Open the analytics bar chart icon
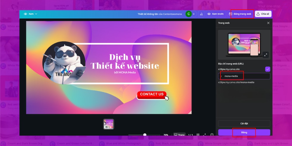This screenshot has height=146, width=292. [201, 14]
